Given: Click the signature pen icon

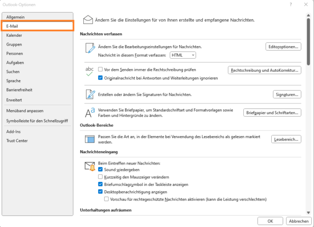Looking at the screenshot, I should coord(90,94).
